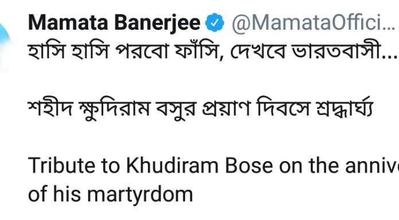
Task: Click the word "Tribute" in the tweet
Action: (x=61, y=166)
